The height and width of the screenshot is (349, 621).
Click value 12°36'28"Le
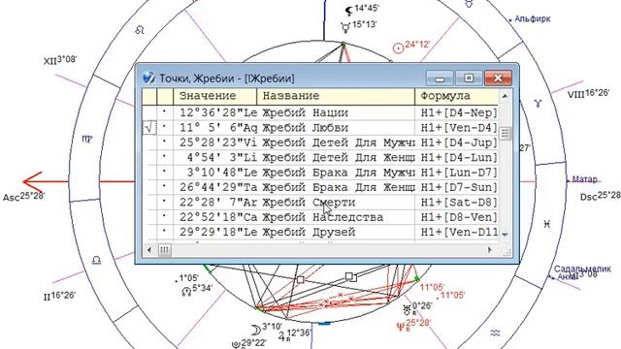218,112
